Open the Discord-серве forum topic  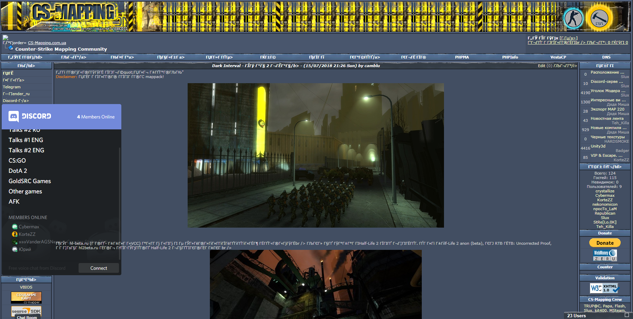[x=607, y=81]
